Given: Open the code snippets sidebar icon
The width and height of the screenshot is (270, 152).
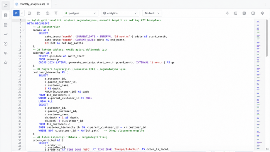Looking at the screenshot, I should (5, 53).
